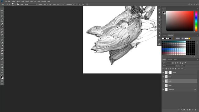Screen dimensions: 199x112
Task: Click the layer mask thumbnail on top layer
Action: (170, 72)
